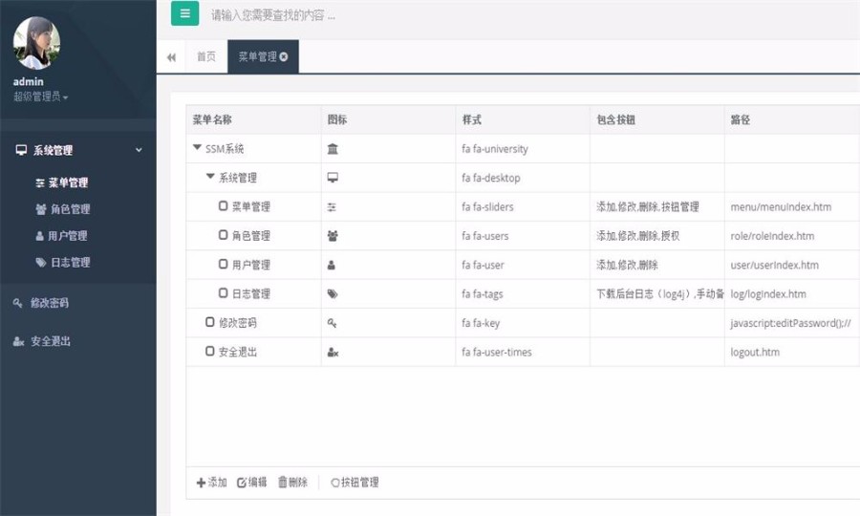Screen dimensions: 860x516
Task: Open 菜单管理 in the sidebar
Action: tap(68, 183)
